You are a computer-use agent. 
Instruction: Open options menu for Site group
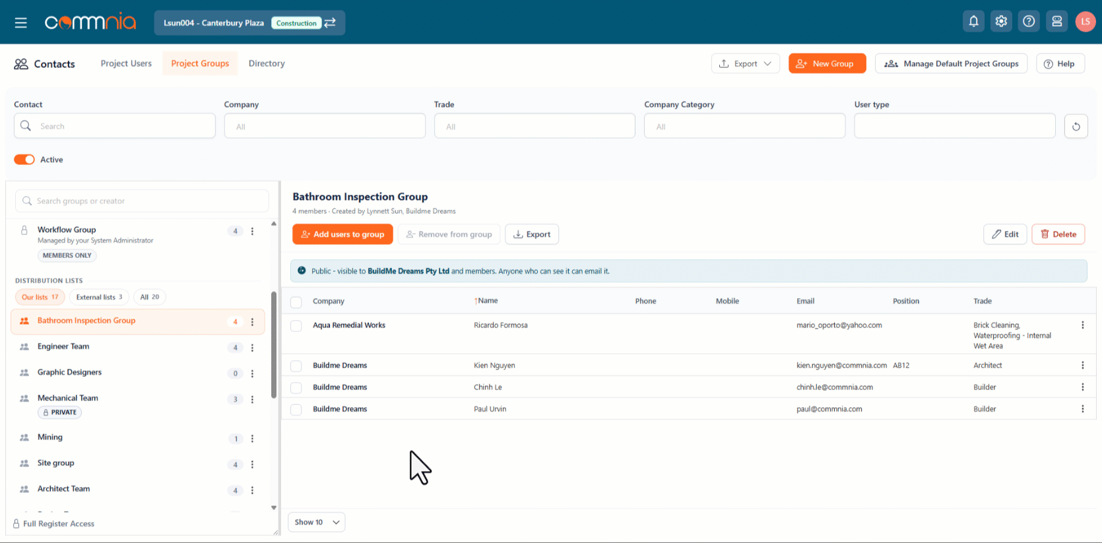[252, 464]
